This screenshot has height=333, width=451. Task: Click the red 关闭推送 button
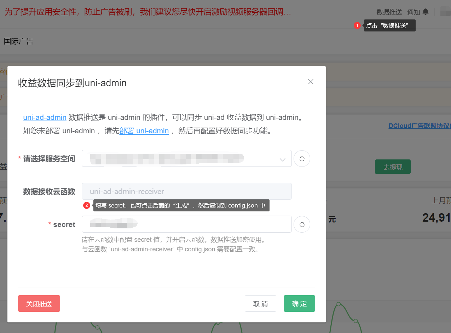[x=39, y=304]
